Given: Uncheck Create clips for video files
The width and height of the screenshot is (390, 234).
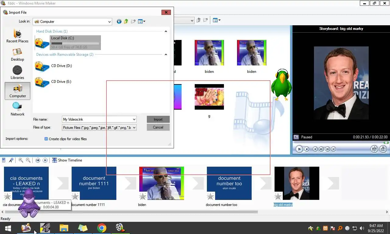Looking at the screenshot, I should (46, 139).
